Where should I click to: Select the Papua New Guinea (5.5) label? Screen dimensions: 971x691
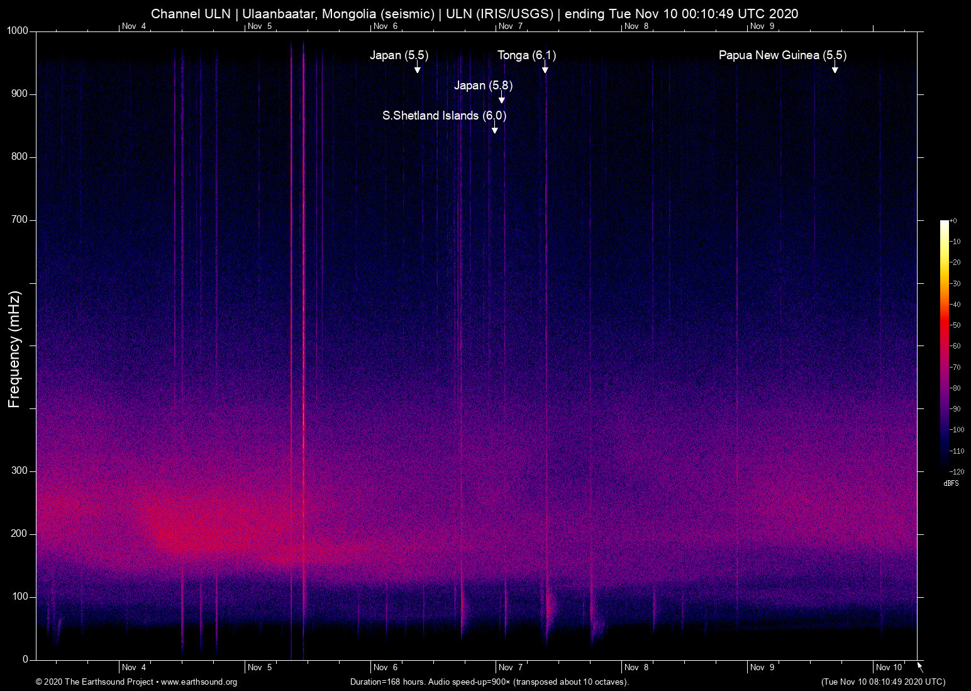782,55
